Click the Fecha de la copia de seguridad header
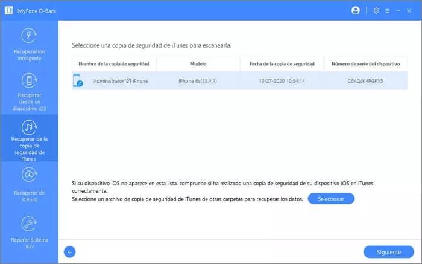 282,64
